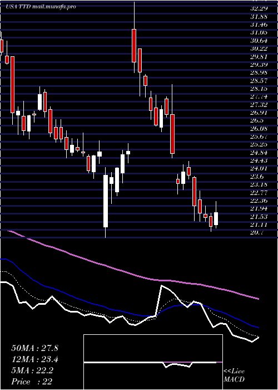Click the 30.64 price axis label

click(x=259, y=41)
